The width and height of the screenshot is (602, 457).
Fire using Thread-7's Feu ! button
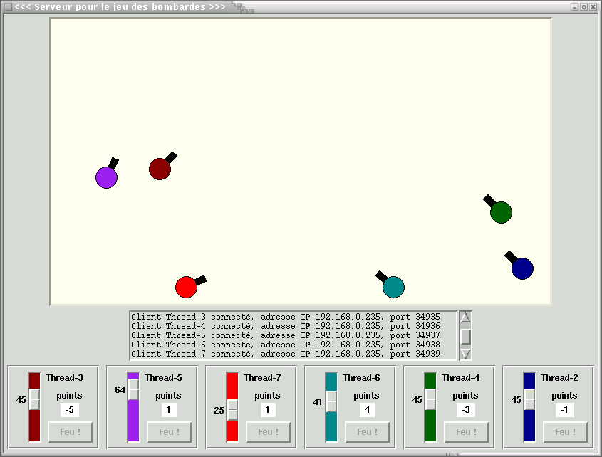pos(269,432)
